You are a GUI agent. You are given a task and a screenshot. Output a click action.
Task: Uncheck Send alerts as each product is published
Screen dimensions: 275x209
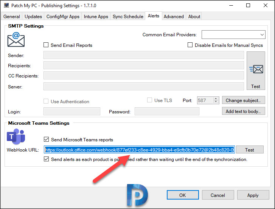(46, 159)
